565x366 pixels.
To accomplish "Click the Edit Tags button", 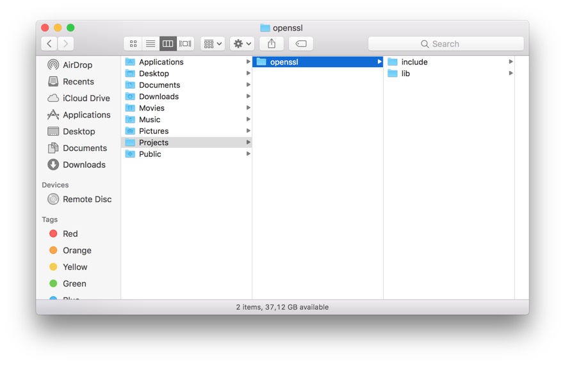I will tap(300, 44).
